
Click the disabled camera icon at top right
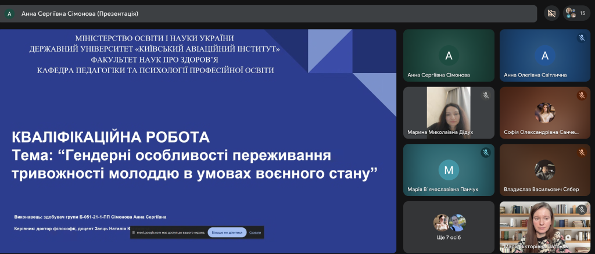pyautogui.click(x=551, y=13)
